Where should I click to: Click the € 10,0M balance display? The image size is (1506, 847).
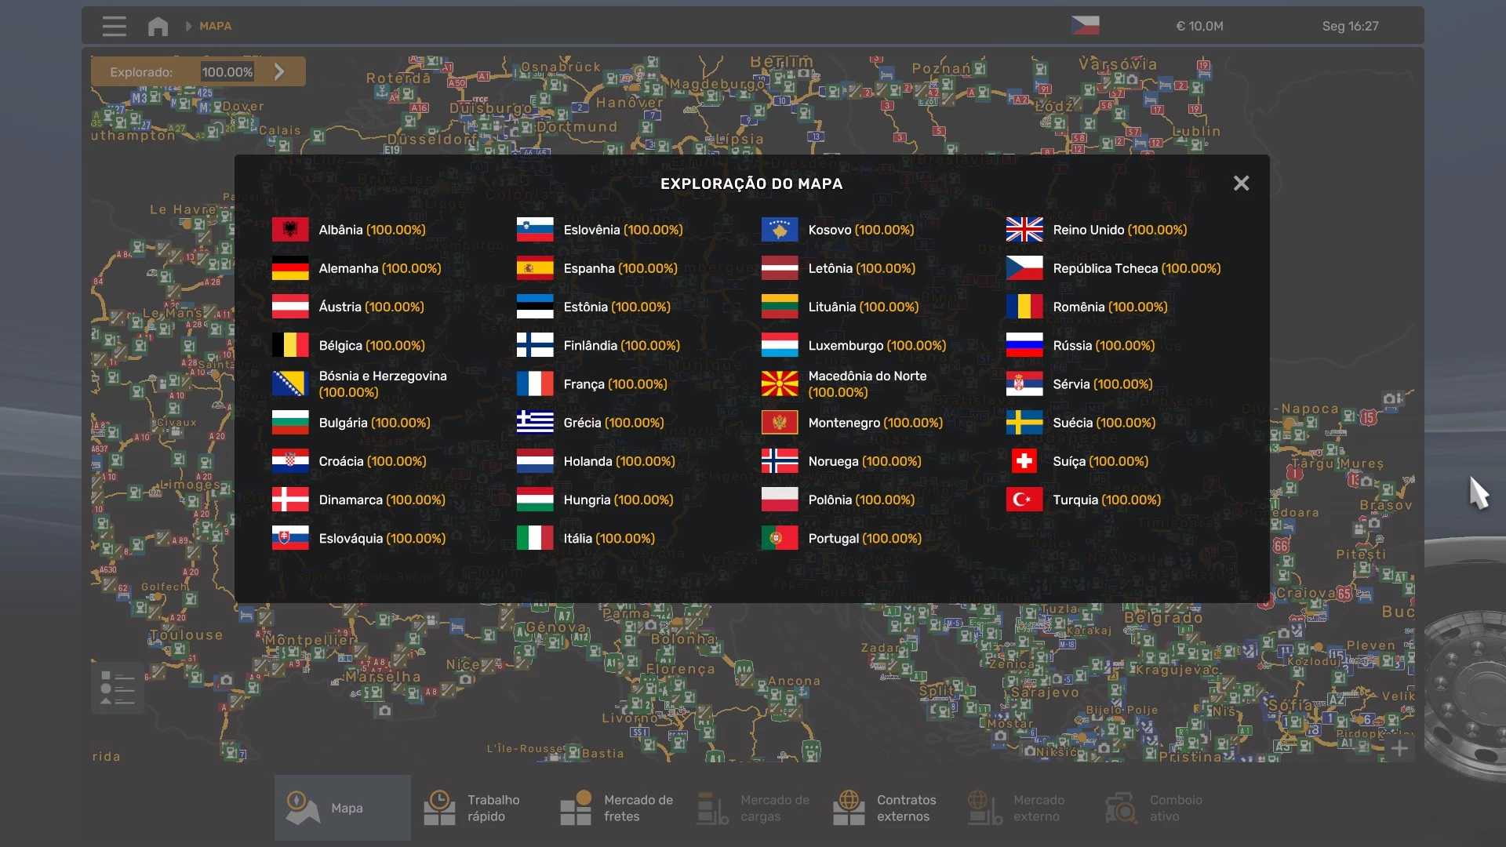(1199, 26)
